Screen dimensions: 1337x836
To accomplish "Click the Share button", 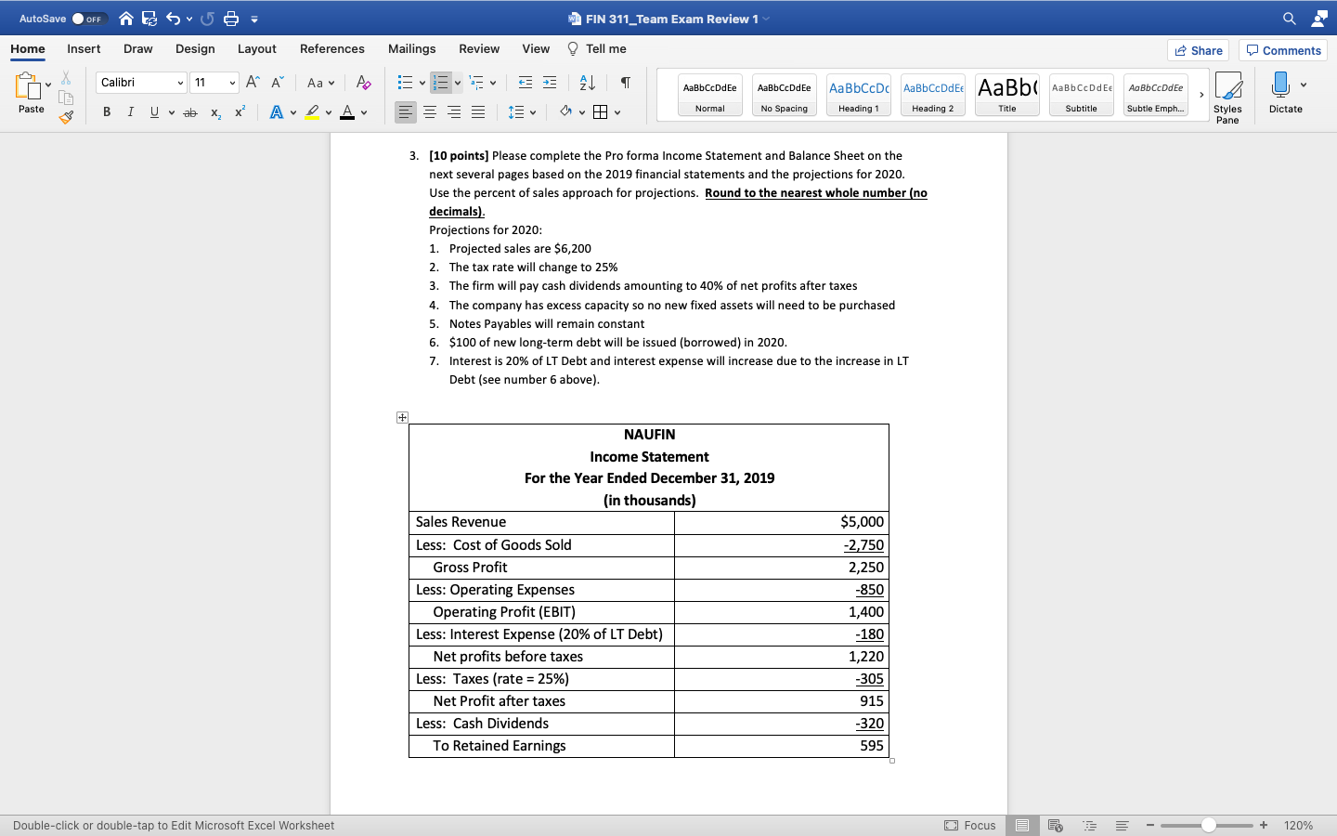I will (1198, 50).
